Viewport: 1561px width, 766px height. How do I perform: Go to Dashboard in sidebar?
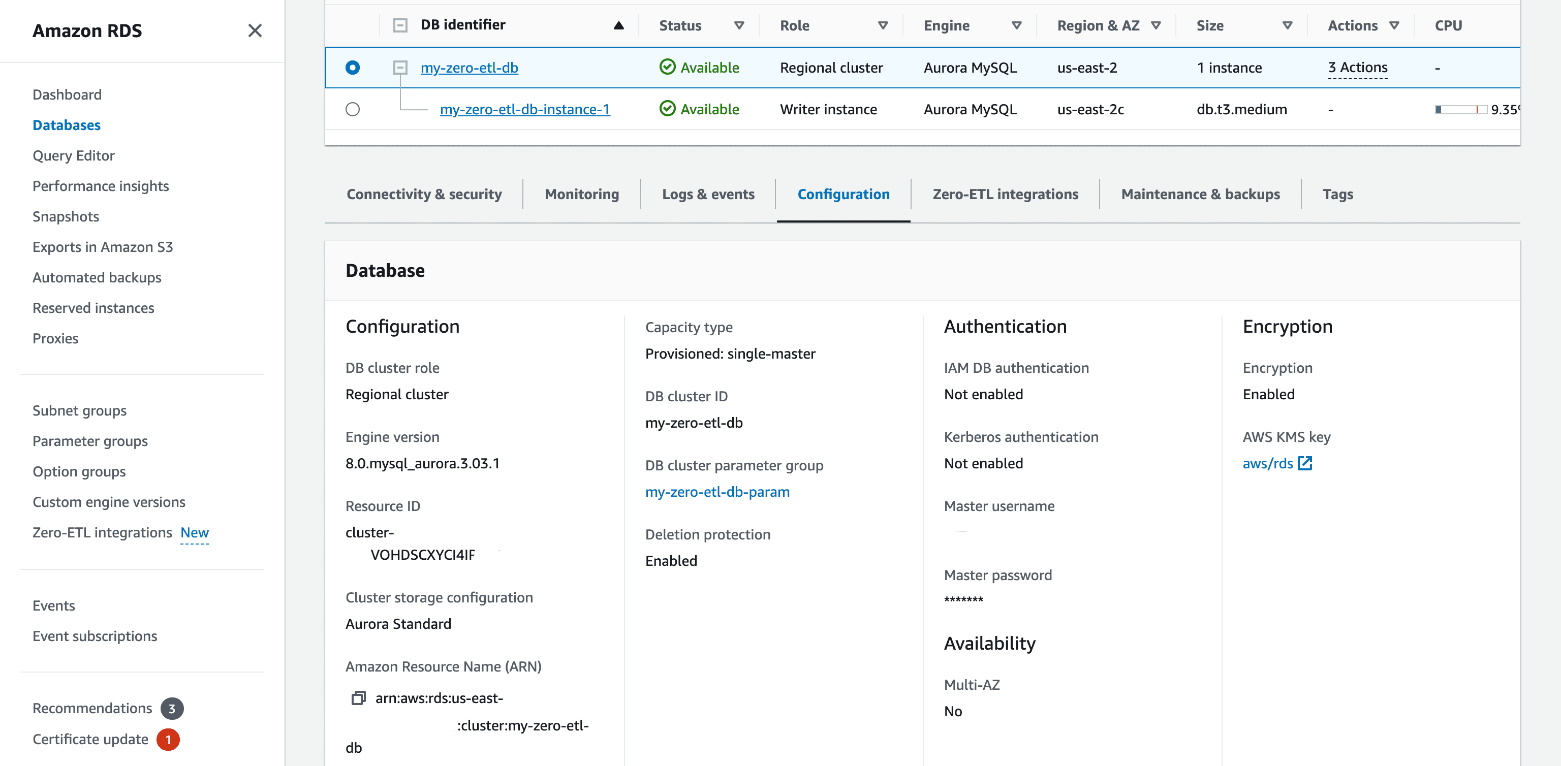click(x=67, y=94)
